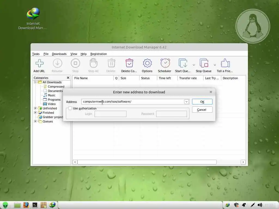
Task: Open the View menu
Action: click(74, 54)
